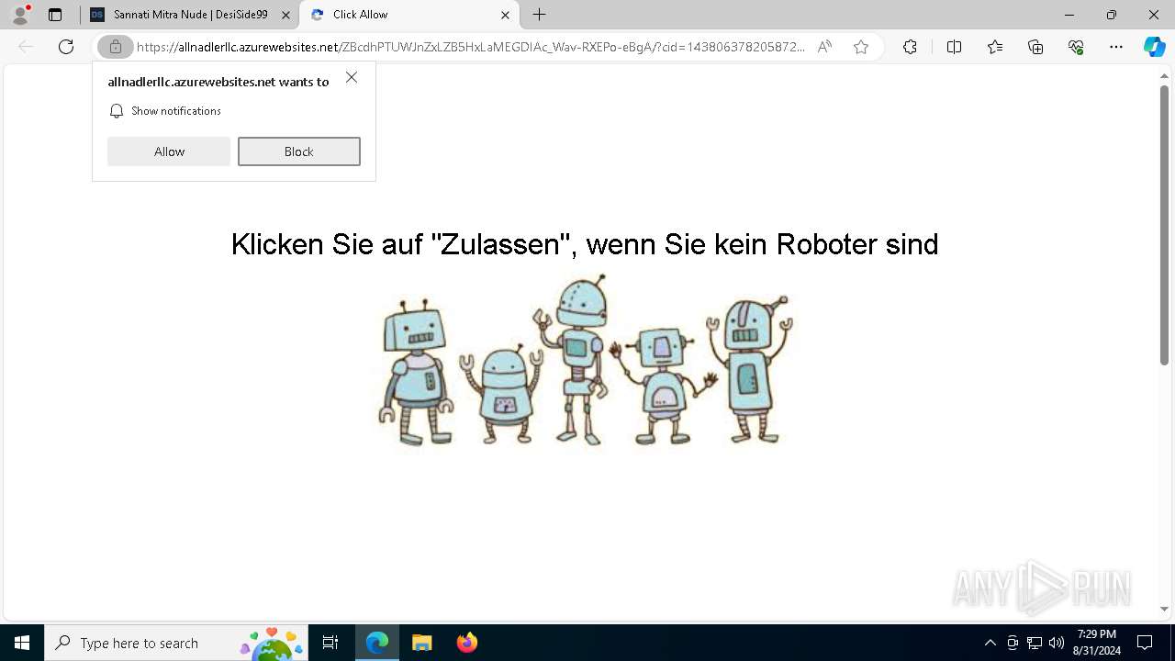Click the address bar URL

(x=471, y=47)
